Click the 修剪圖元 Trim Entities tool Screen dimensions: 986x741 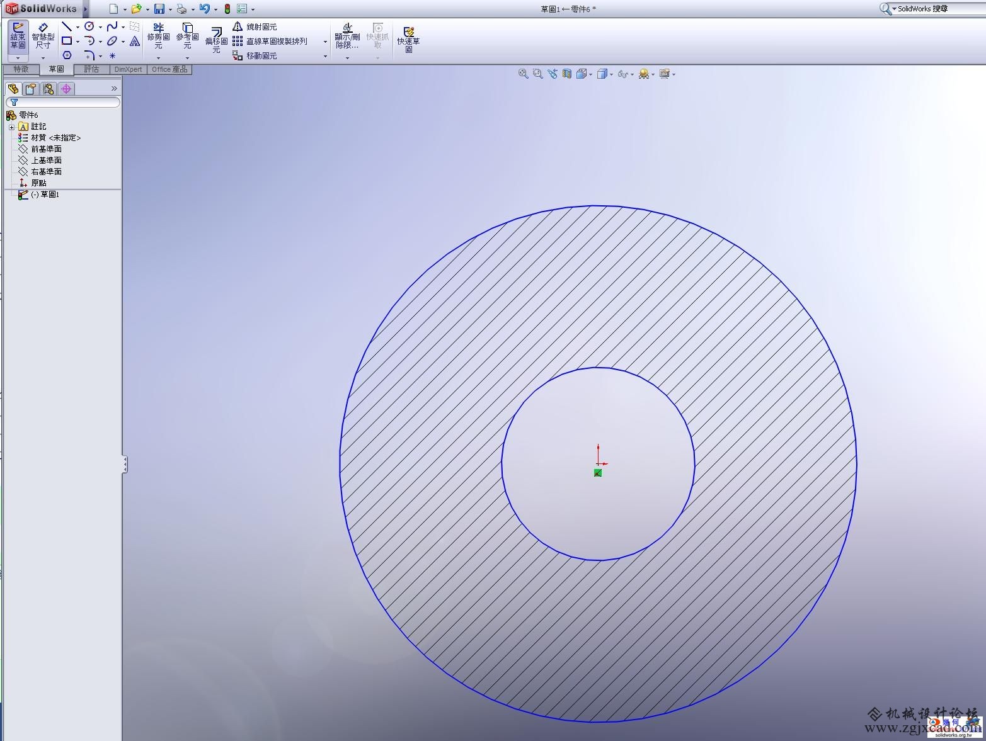158,36
